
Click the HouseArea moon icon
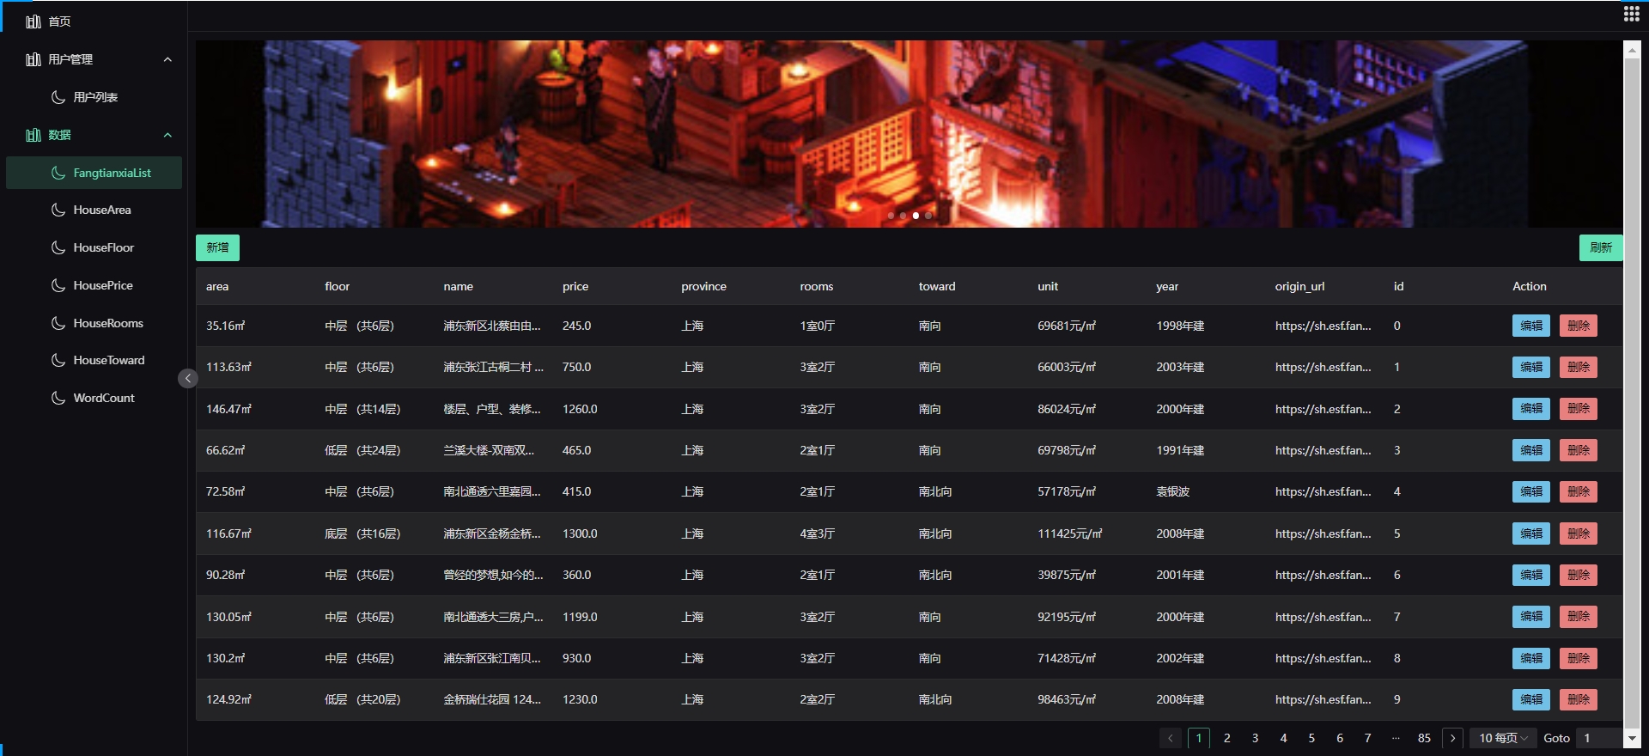(58, 210)
